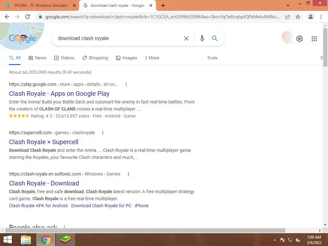Screen dimensions: 328x246
Task: Start voice search with microphone
Action: pos(202,38)
